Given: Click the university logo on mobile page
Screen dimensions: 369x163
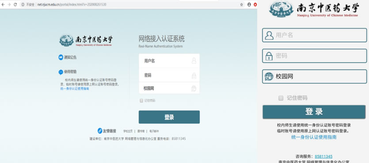Looking at the screenshot, I should tap(314, 9).
